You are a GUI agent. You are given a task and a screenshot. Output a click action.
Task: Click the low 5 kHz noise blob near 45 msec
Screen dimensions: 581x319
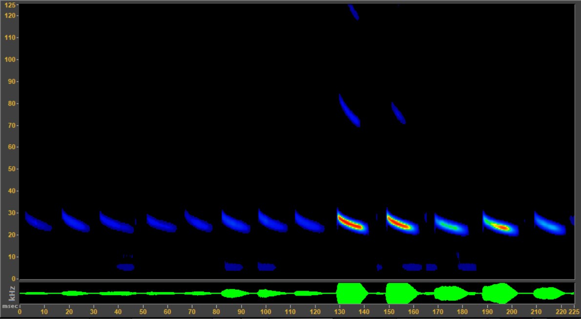[125, 266]
